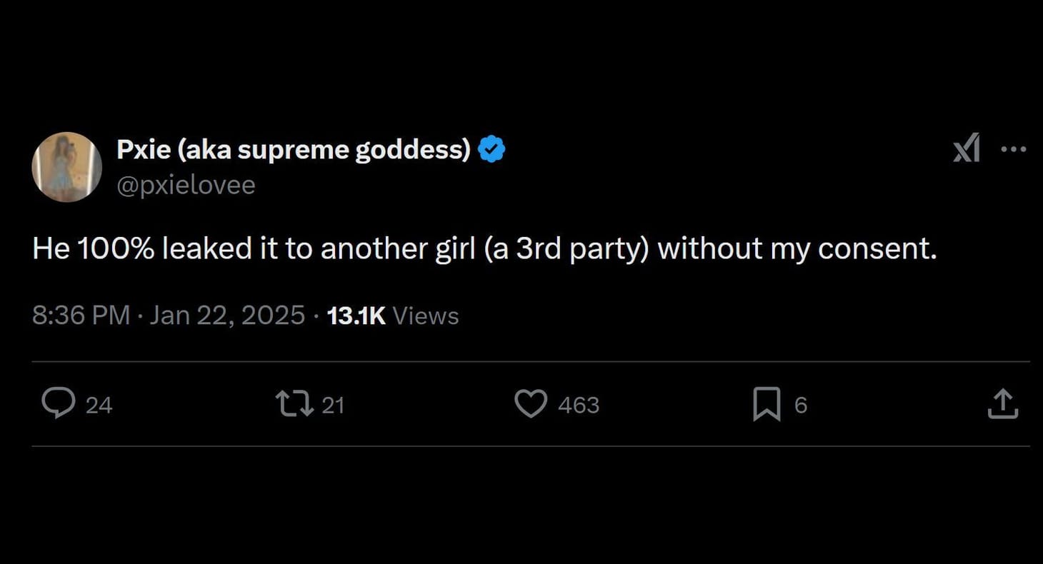Click the 21 reposts count
This screenshot has width=1043, height=564.
point(334,405)
